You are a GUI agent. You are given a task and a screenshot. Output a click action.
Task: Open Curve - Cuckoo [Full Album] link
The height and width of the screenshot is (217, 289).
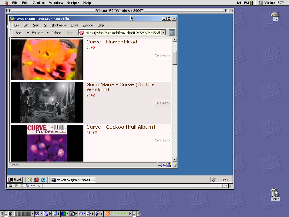coord(121,127)
